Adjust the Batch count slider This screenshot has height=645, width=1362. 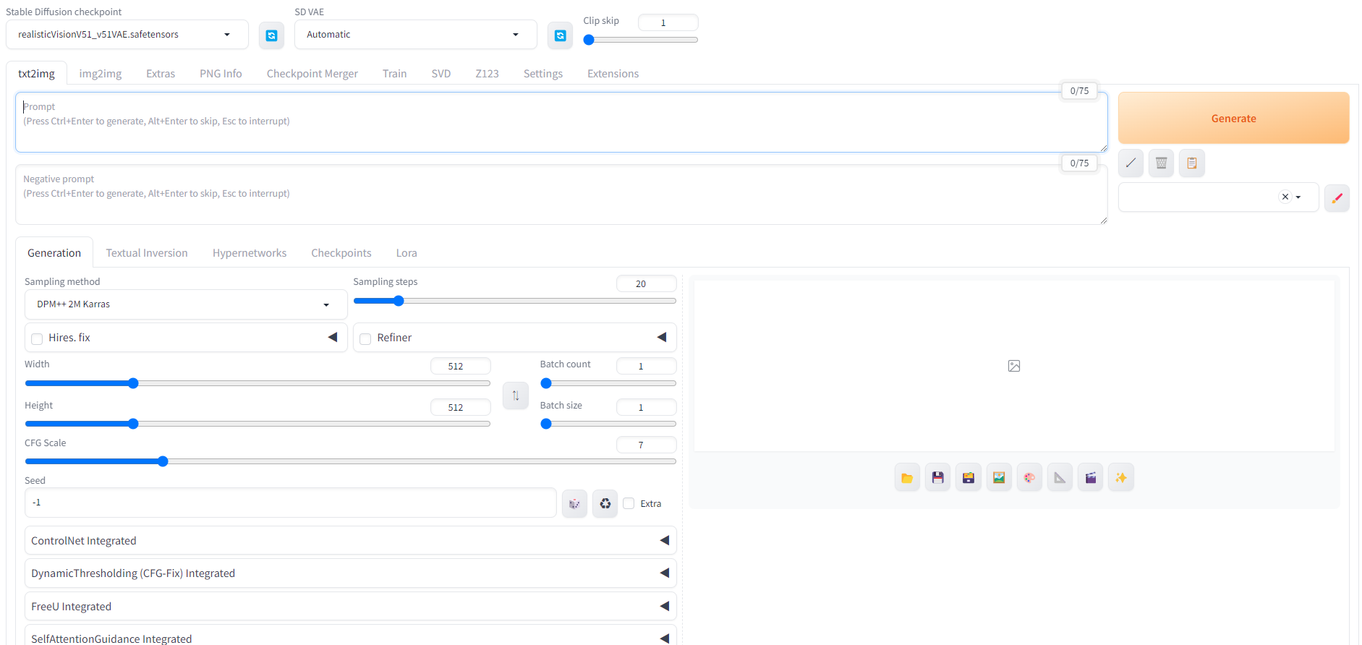coord(608,383)
